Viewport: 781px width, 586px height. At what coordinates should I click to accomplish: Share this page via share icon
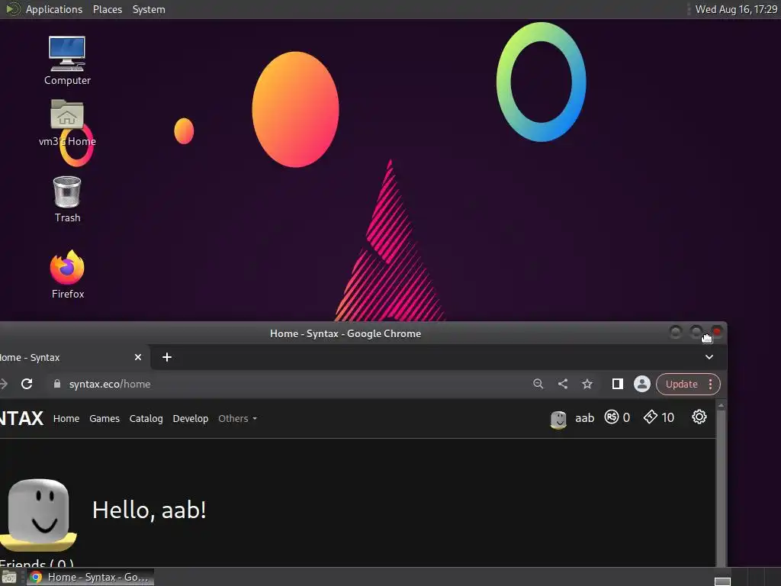coord(563,384)
